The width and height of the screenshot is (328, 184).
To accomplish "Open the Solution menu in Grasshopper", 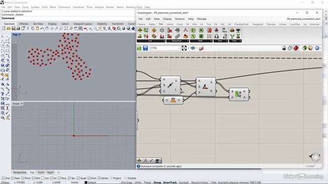I will (x=180, y=19).
